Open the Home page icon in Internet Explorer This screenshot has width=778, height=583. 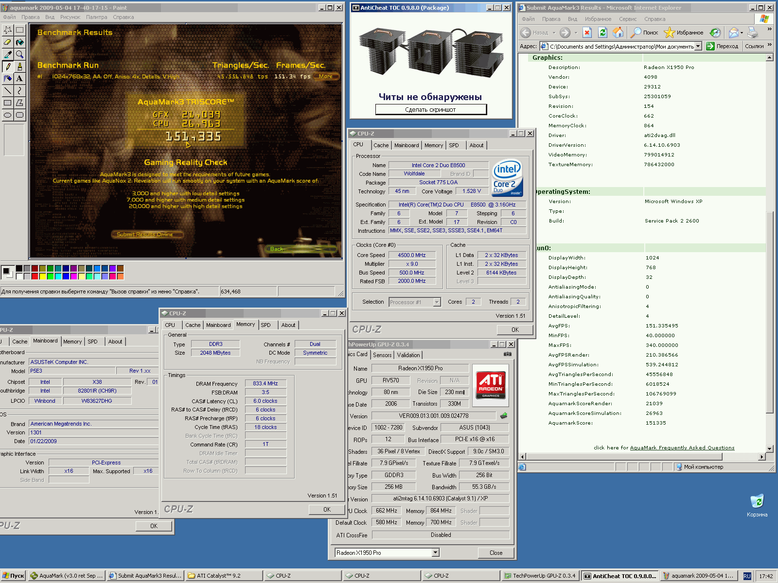(618, 33)
